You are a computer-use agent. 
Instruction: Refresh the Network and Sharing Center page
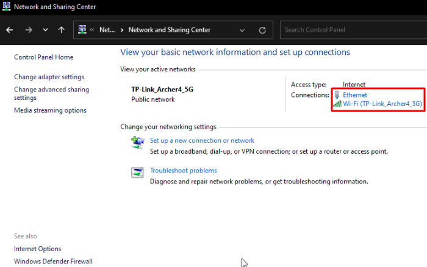262,30
